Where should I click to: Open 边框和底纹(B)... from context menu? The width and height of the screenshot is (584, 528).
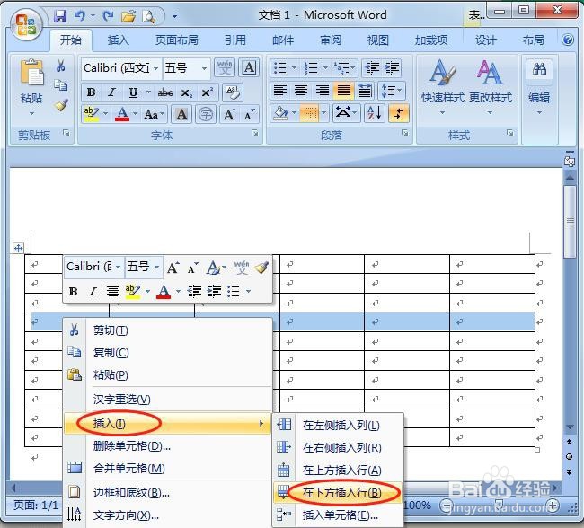click(168, 493)
